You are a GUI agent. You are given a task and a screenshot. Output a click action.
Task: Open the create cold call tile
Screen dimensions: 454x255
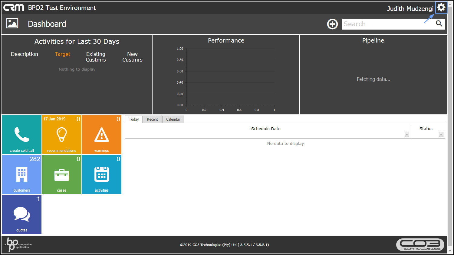[22, 135]
